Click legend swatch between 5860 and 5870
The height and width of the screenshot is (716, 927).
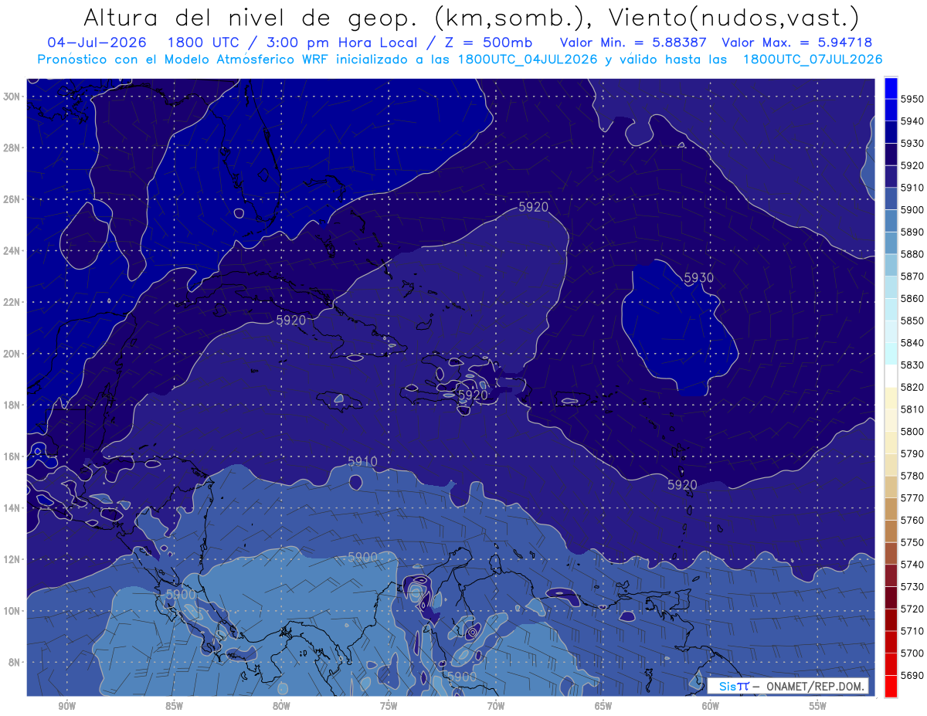pos(891,287)
